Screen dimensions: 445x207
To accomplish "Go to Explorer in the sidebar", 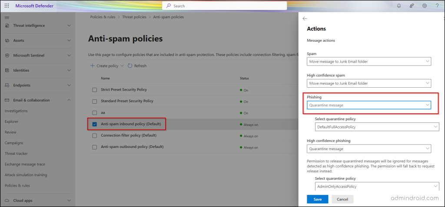I will [x=11, y=122].
